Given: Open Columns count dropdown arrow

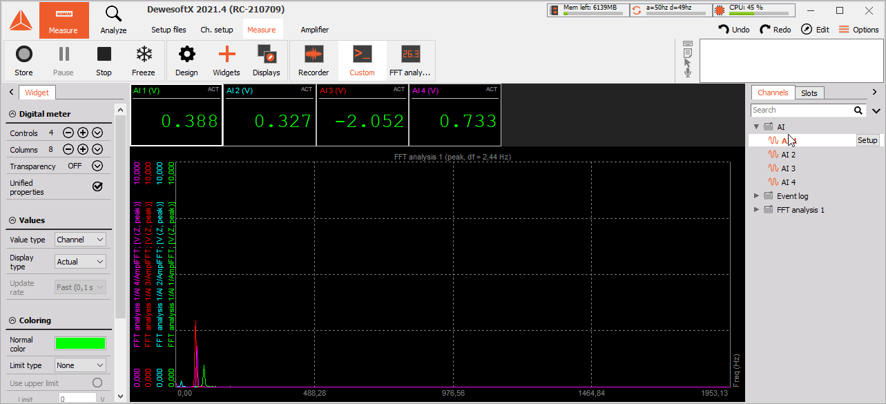Looking at the screenshot, I should [97, 149].
